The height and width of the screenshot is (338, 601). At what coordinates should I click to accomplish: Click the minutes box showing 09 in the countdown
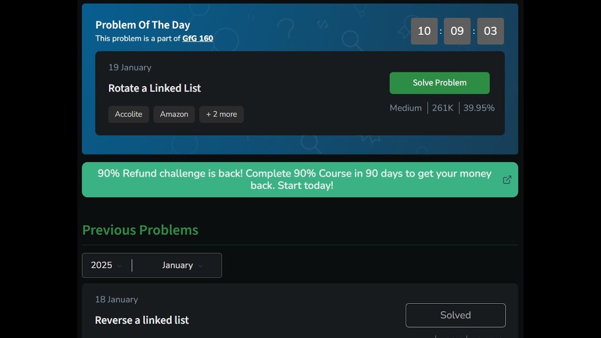tap(457, 31)
